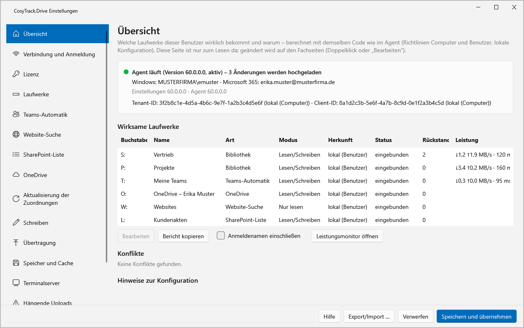Image resolution: width=524 pixels, height=328 pixels.
Task: Open the Verbindung und Anmeldung page
Action: [x=57, y=54]
